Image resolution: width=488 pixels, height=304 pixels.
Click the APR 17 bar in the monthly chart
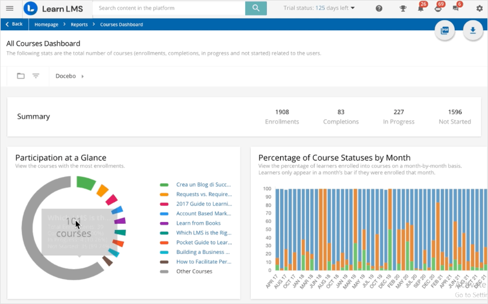277,229
